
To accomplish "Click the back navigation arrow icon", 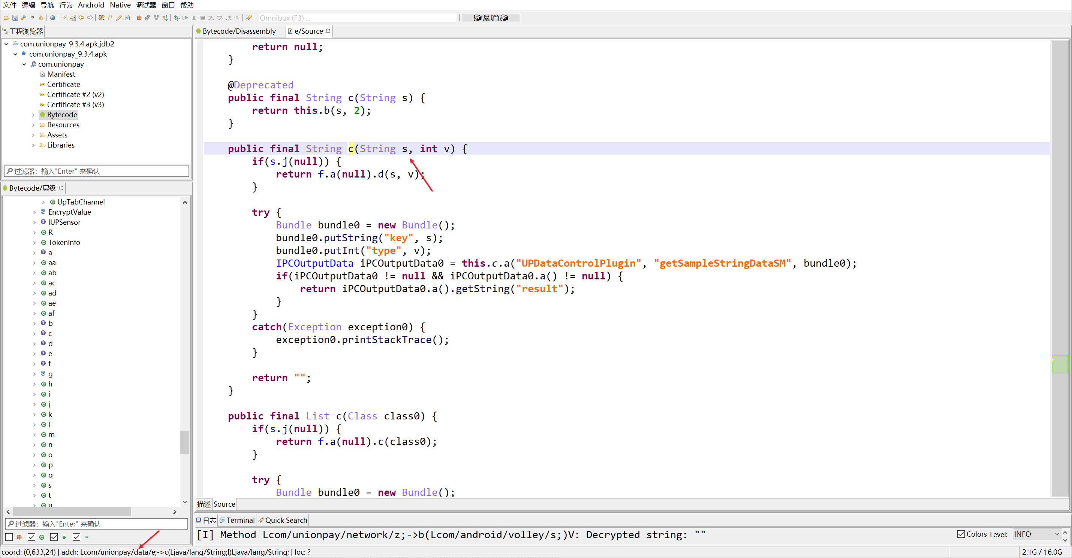I will pyautogui.click(x=82, y=18).
